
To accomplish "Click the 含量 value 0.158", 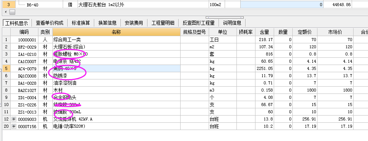I will (264, 90).
